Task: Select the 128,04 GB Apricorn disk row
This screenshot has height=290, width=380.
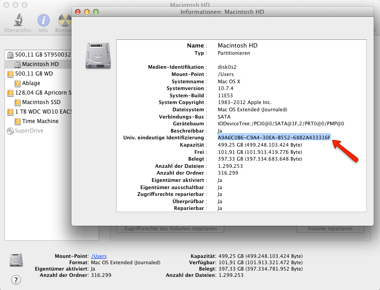Action: pos(38,93)
